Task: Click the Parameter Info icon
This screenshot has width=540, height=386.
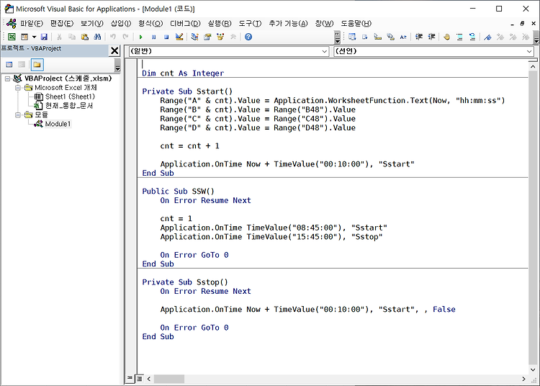Action: [x=390, y=37]
